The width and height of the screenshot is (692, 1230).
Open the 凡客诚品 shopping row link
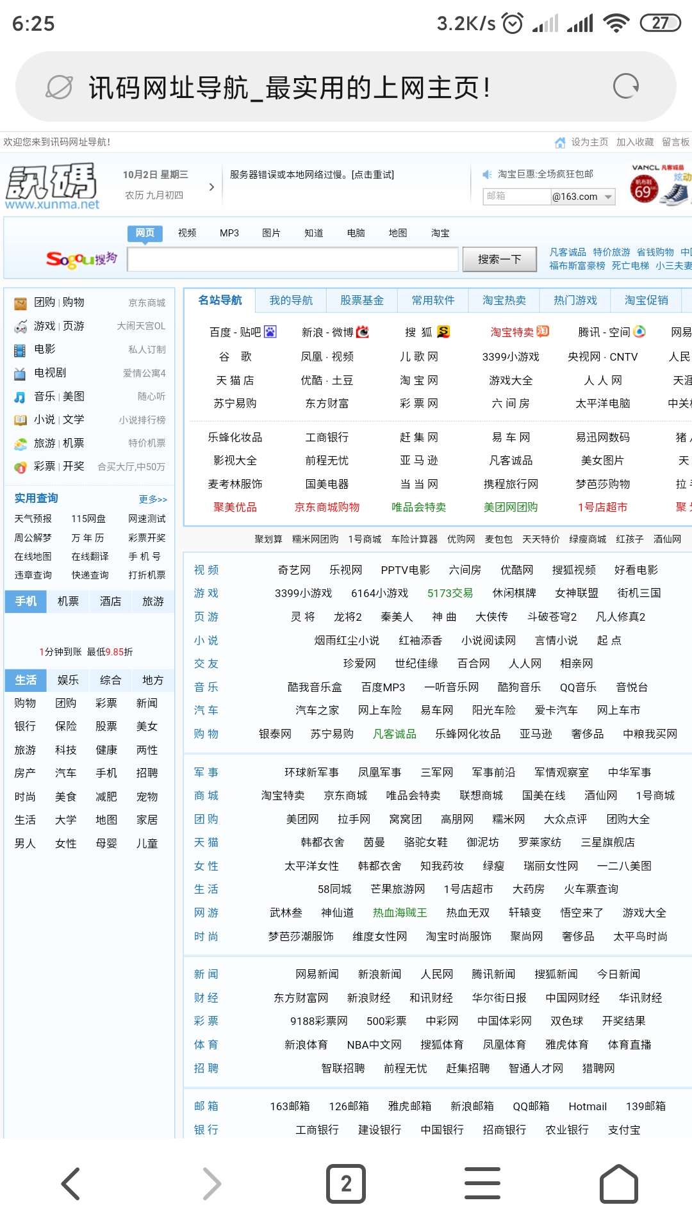(395, 734)
